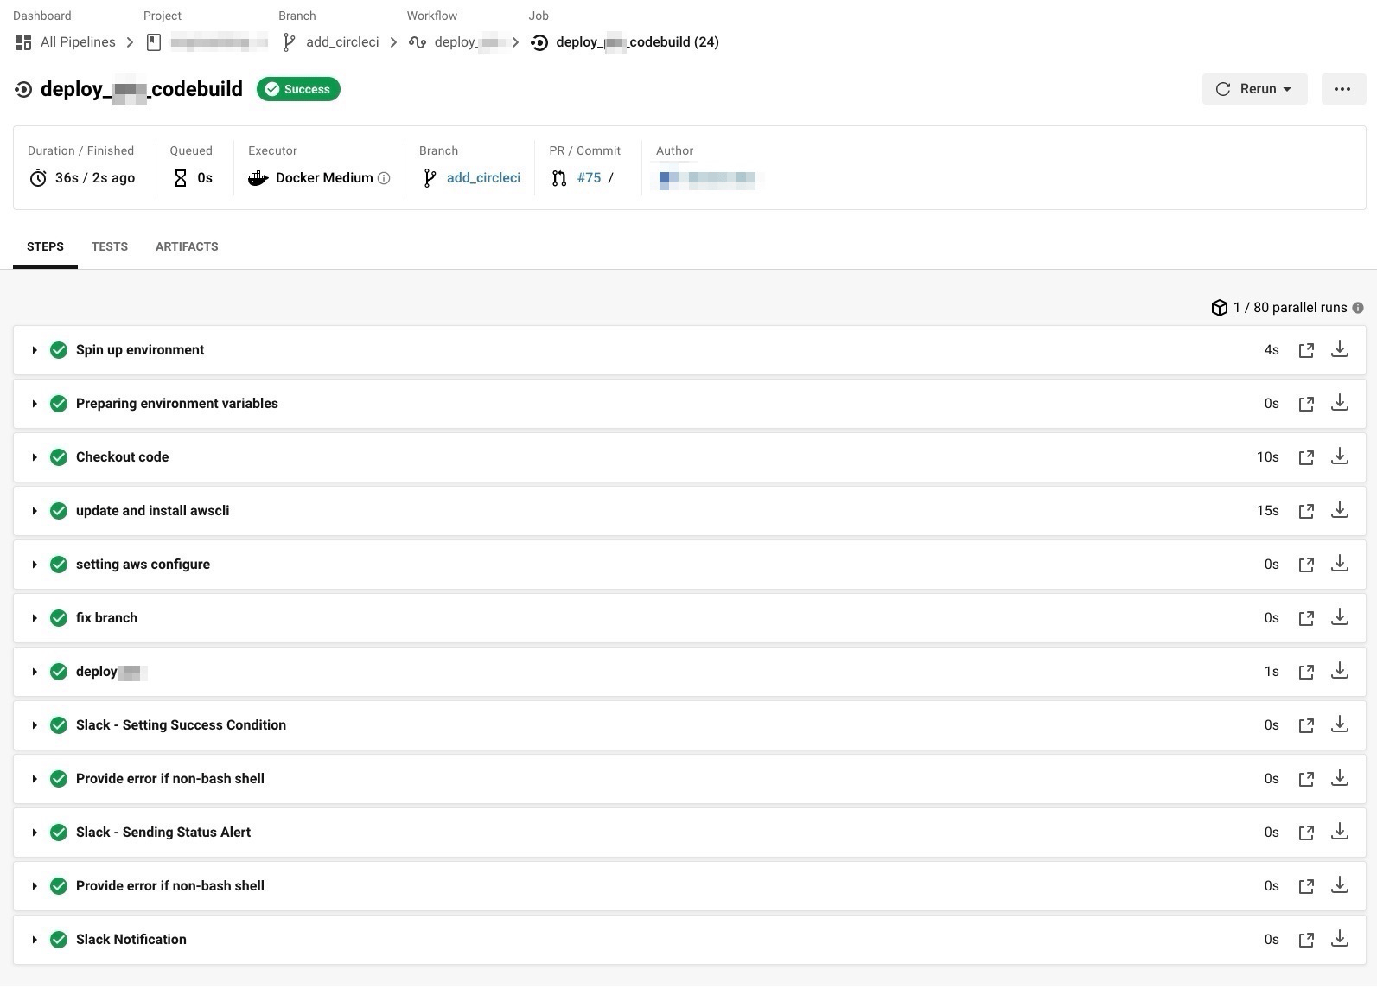Screen dimensions: 1377x1002
Task: Click the All Pipelines dashboard icon
Action: point(23,42)
